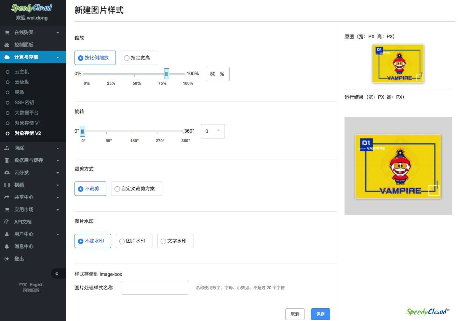Click the film icon beside 视频
Image resolution: width=458 pixels, height=321 pixels.
7,185
